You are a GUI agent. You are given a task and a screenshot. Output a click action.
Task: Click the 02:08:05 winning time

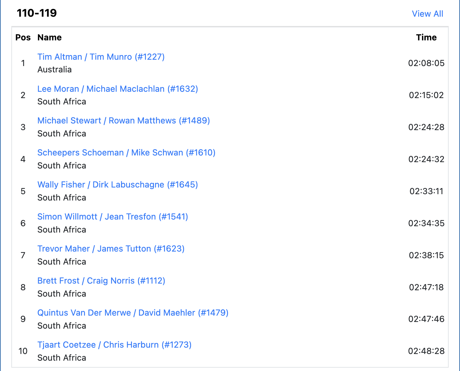(426, 63)
